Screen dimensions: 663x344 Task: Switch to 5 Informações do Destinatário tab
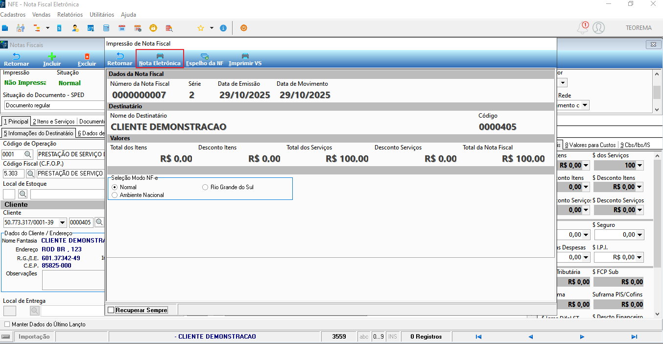[39, 133]
